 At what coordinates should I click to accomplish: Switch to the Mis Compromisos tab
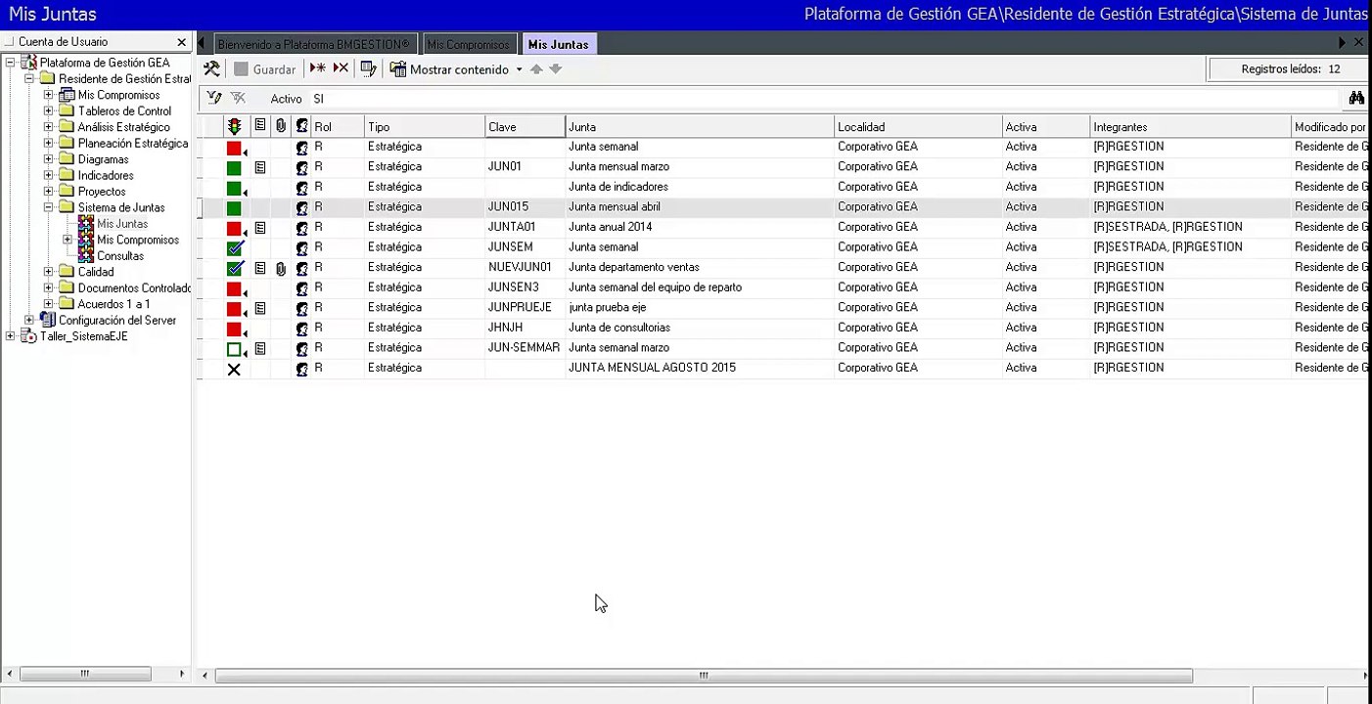click(469, 44)
